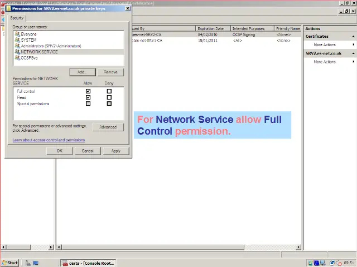Collapse the Certificates actions section
357x267 pixels.
pos(353,37)
